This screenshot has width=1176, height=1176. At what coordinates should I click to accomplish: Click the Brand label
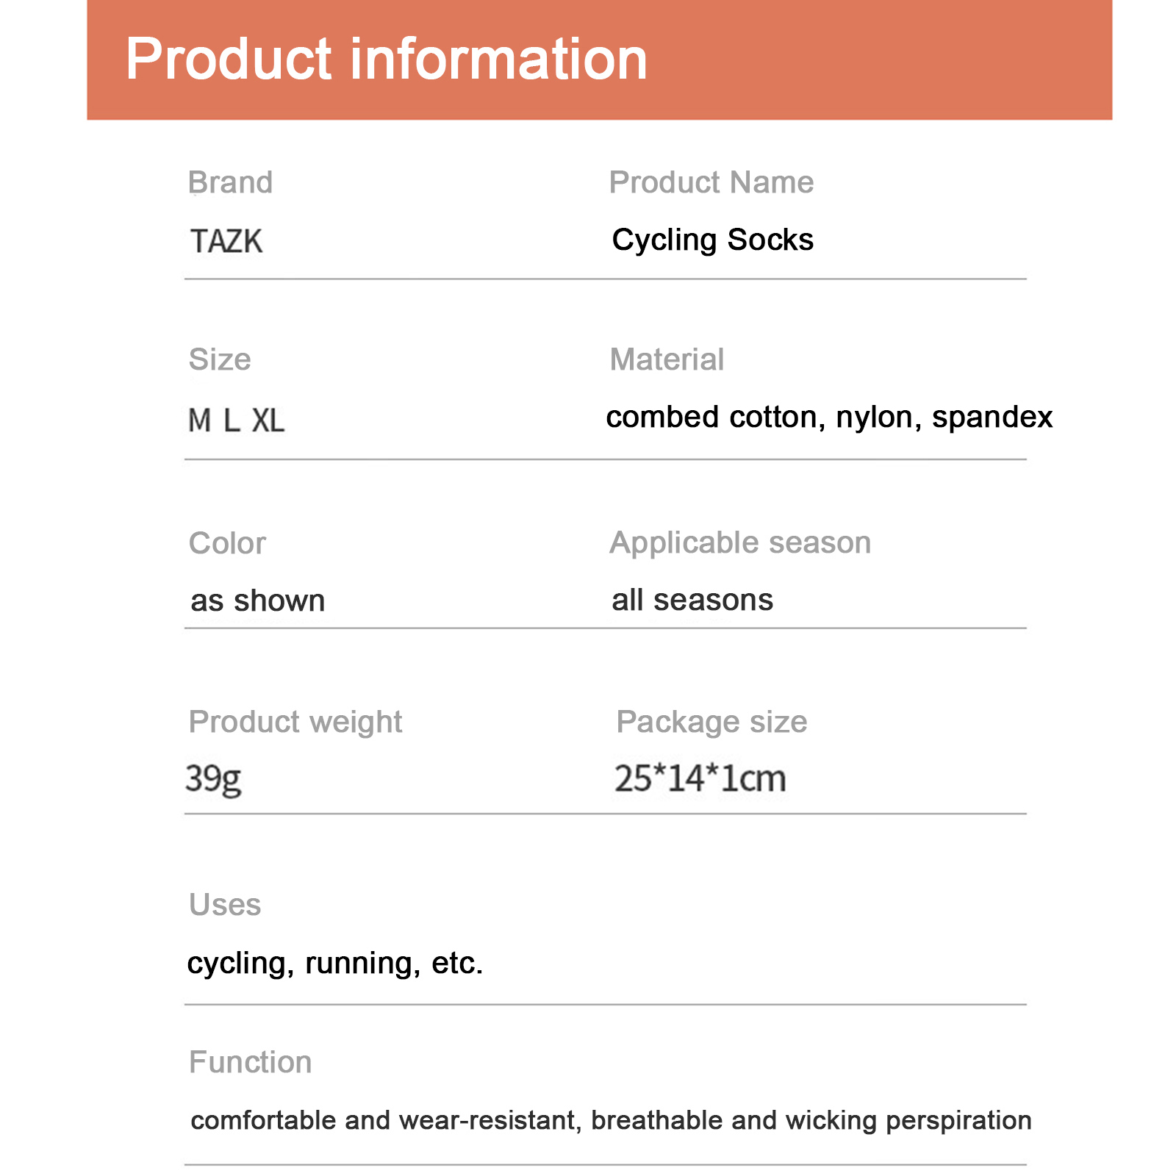tap(230, 182)
